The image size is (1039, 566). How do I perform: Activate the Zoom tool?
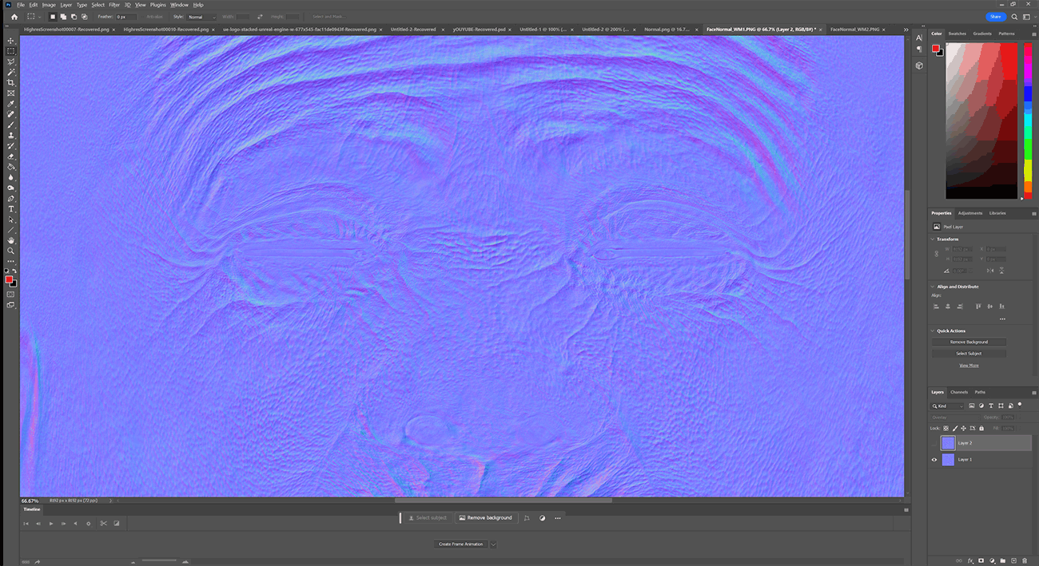point(11,251)
